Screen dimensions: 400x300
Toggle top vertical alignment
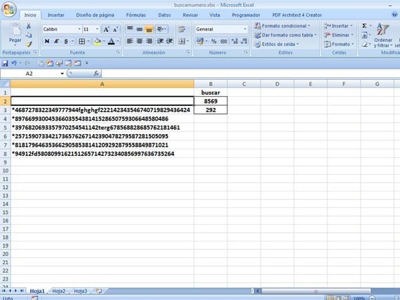(130, 29)
